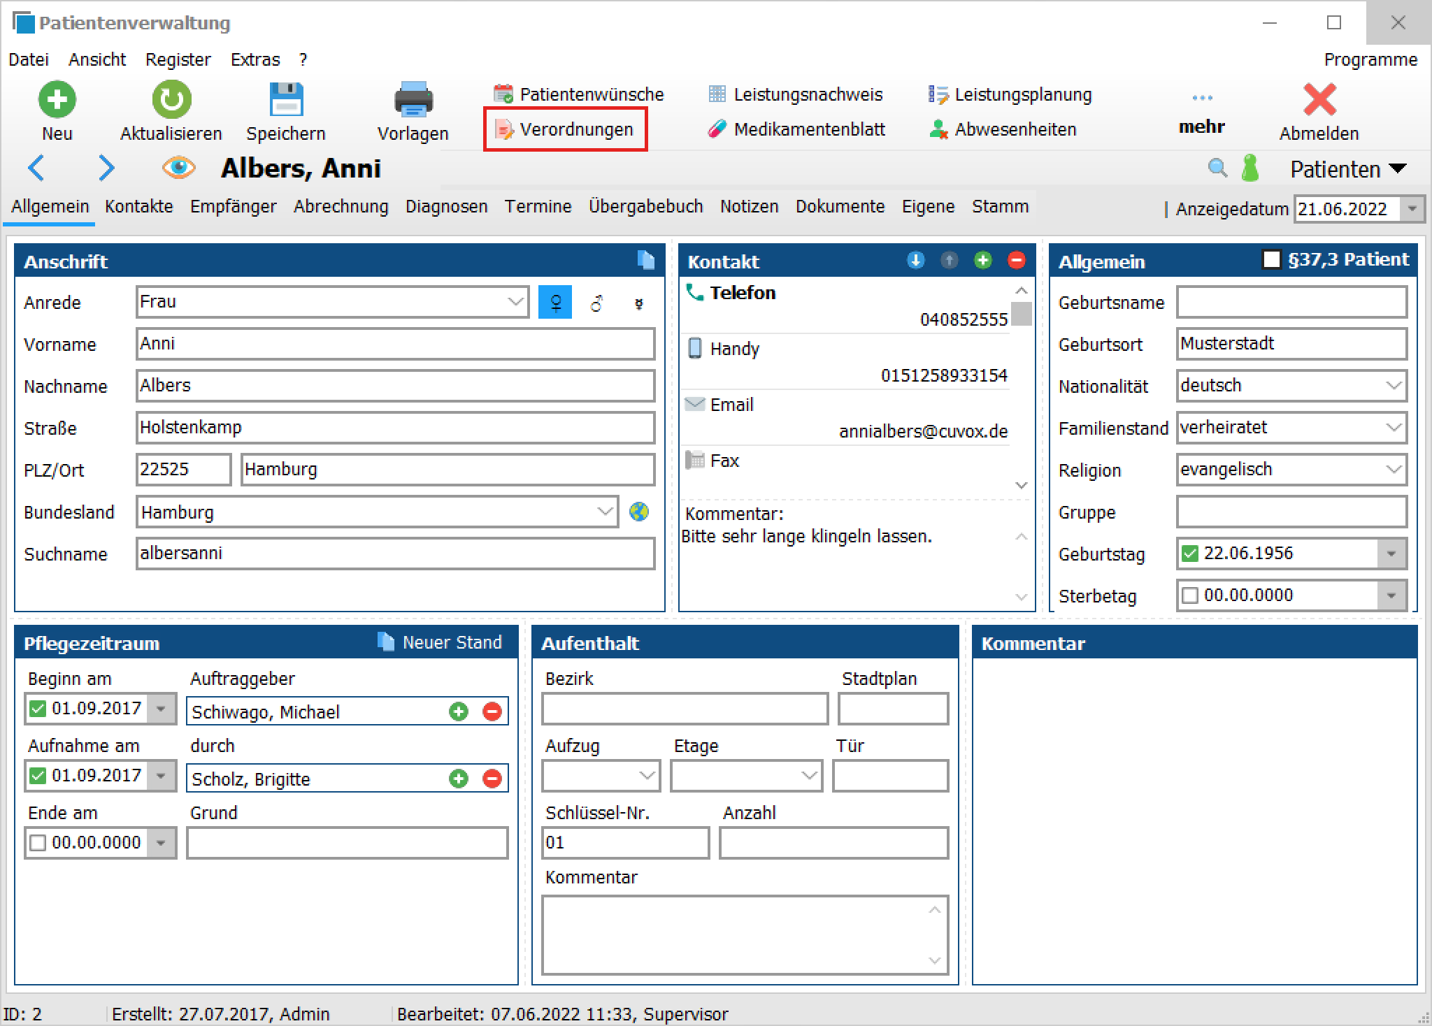Open the Extras menu

255,59
